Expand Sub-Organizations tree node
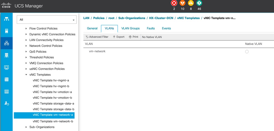This screenshot has height=131, width=274. coord(26,127)
